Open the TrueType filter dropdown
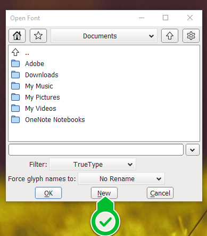 click(93, 164)
